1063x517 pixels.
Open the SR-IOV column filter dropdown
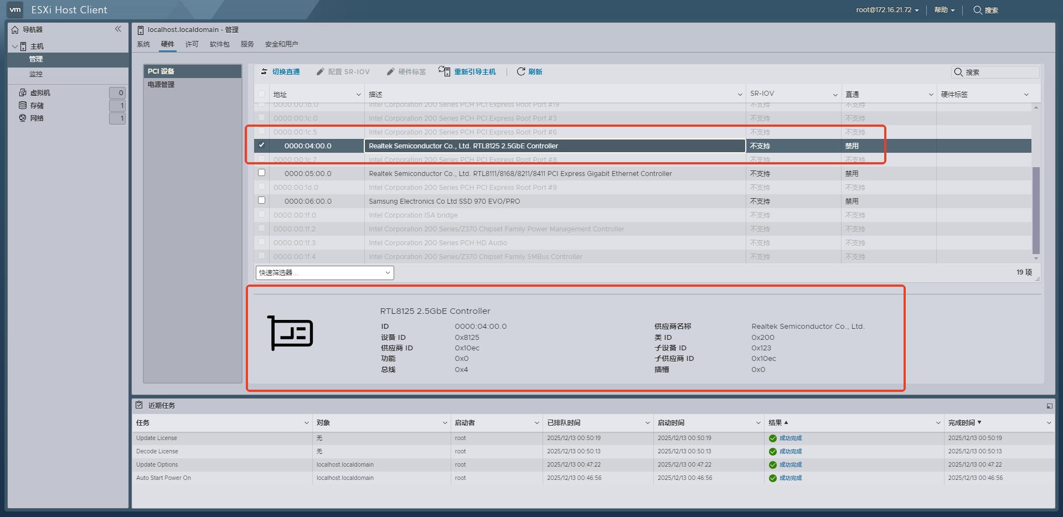[836, 94]
